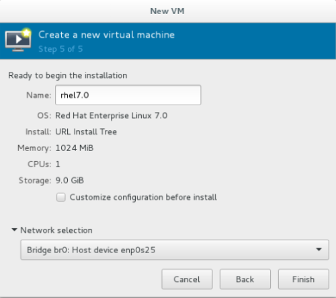Click the URL Install Tree value
336x298 pixels.
[86, 132]
